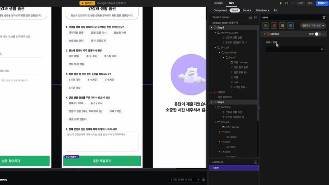Click the green 설문 참여하기 button
Image resolution: width=329 pixels, height=185 pixels.
point(25,161)
